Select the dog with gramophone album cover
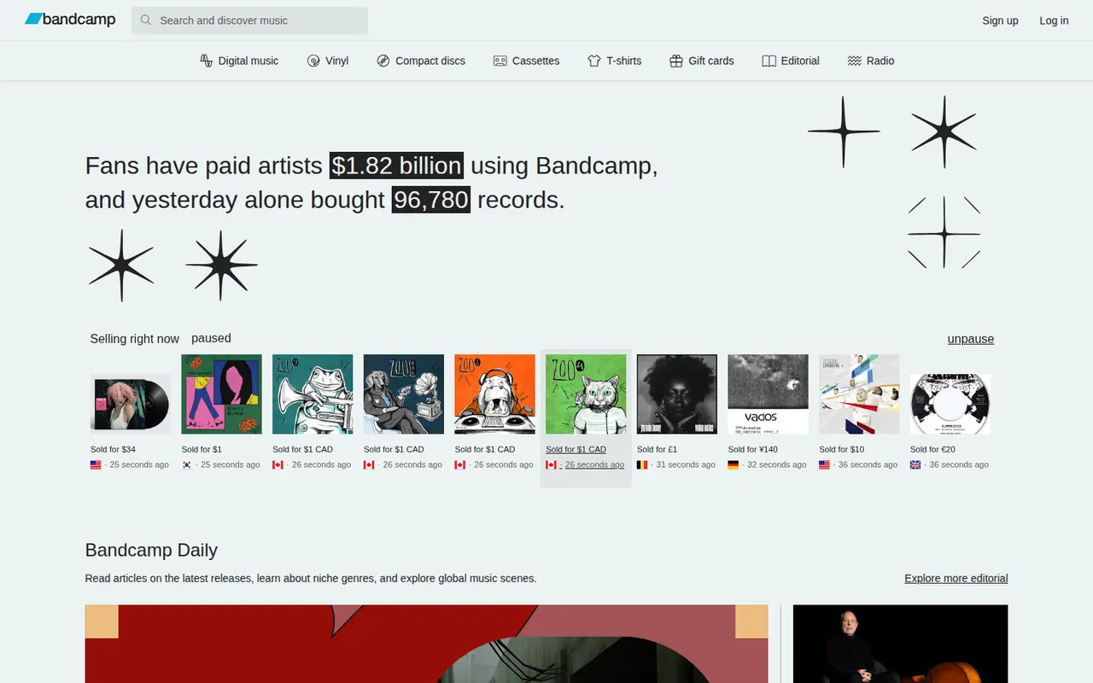Screen dimensions: 1093x683 pos(404,394)
